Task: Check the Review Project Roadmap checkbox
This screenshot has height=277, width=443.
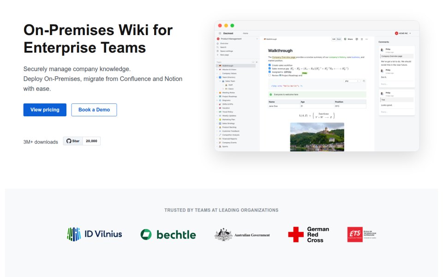Action: [269, 75]
